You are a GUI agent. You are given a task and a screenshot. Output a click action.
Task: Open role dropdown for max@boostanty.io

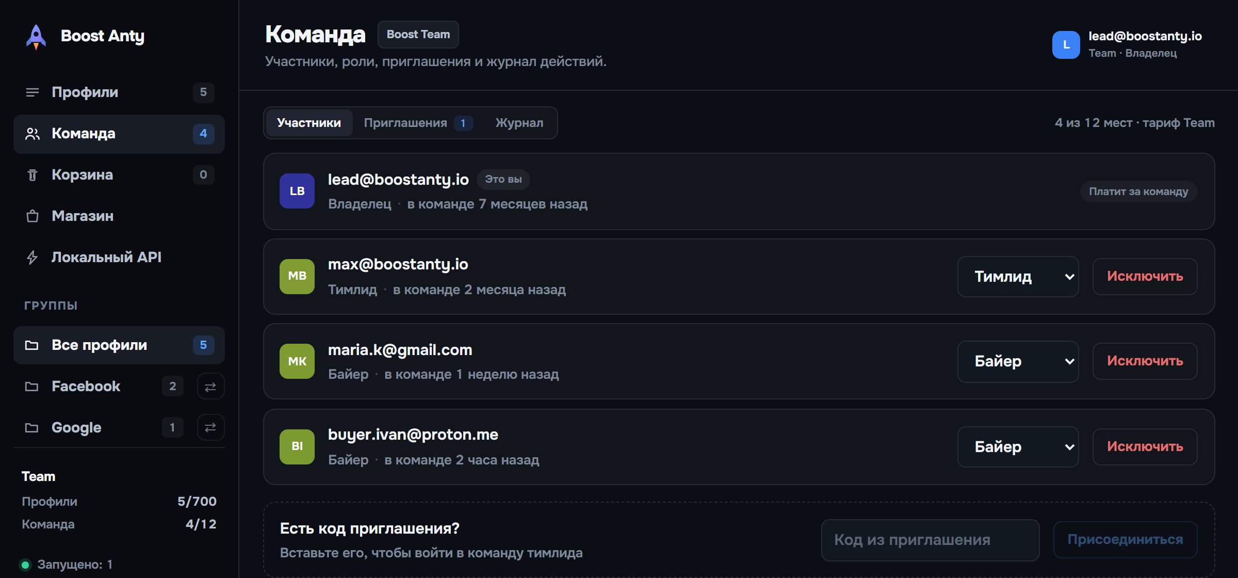(x=1018, y=277)
